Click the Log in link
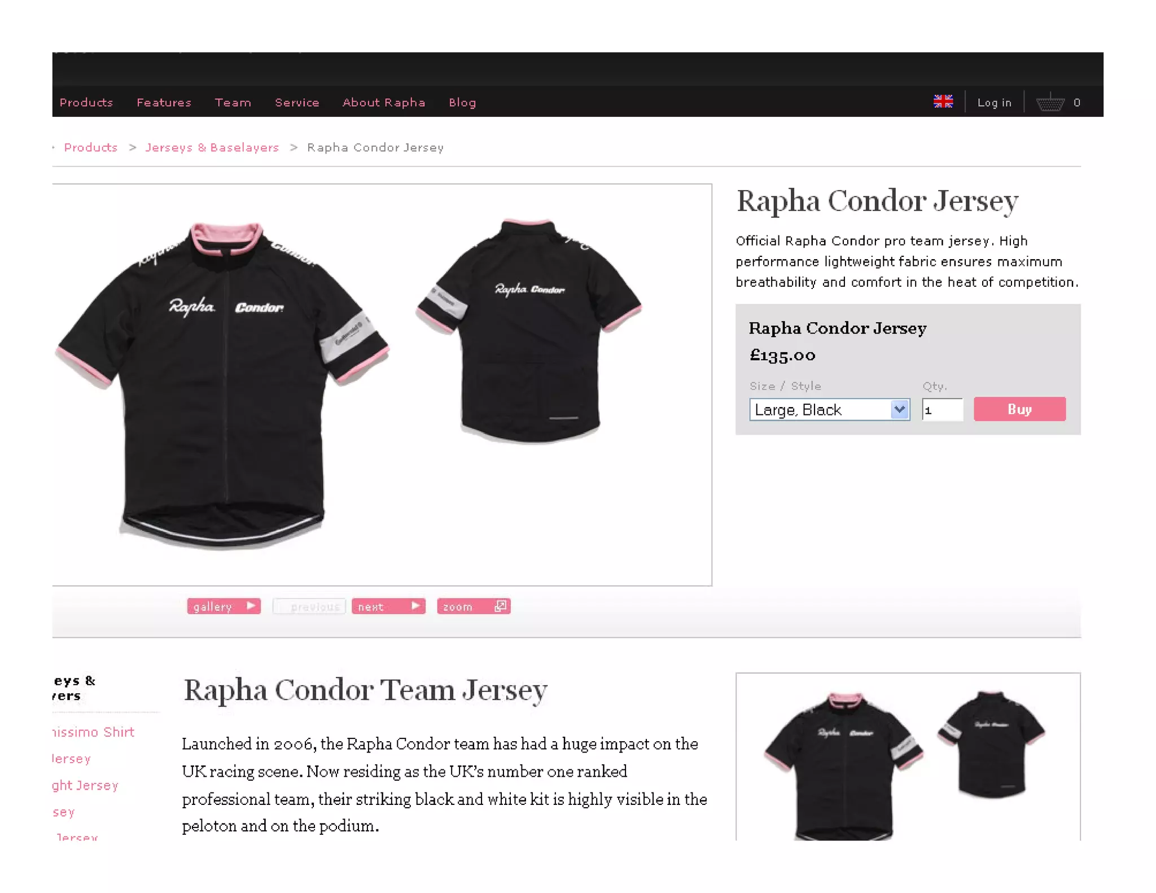 994,102
